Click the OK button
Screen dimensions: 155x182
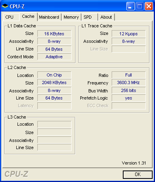point(138,174)
